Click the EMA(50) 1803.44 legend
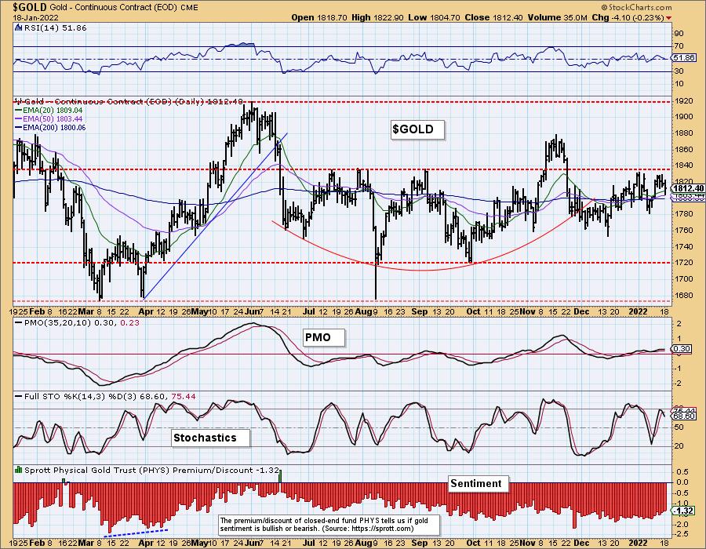This screenshot has height=549, width=706. 49,118
